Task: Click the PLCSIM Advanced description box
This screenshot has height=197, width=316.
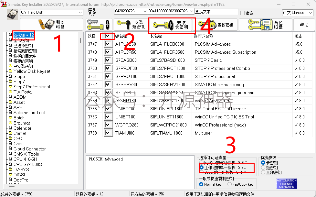Action: [x=140, y=172]
